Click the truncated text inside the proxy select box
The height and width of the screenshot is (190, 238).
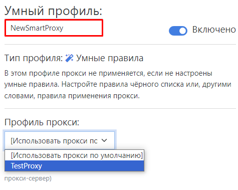(54, 141)
